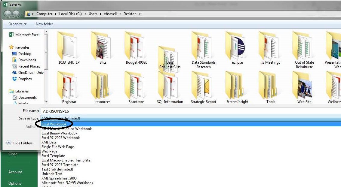Select Downloads under Favorites
This screenshot has height=187, width=341.
pyautogui.click(x=27, y=60)
